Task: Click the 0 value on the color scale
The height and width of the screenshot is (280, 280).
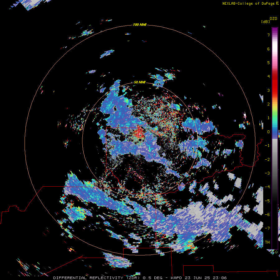Action: click(x=268, y=132)
